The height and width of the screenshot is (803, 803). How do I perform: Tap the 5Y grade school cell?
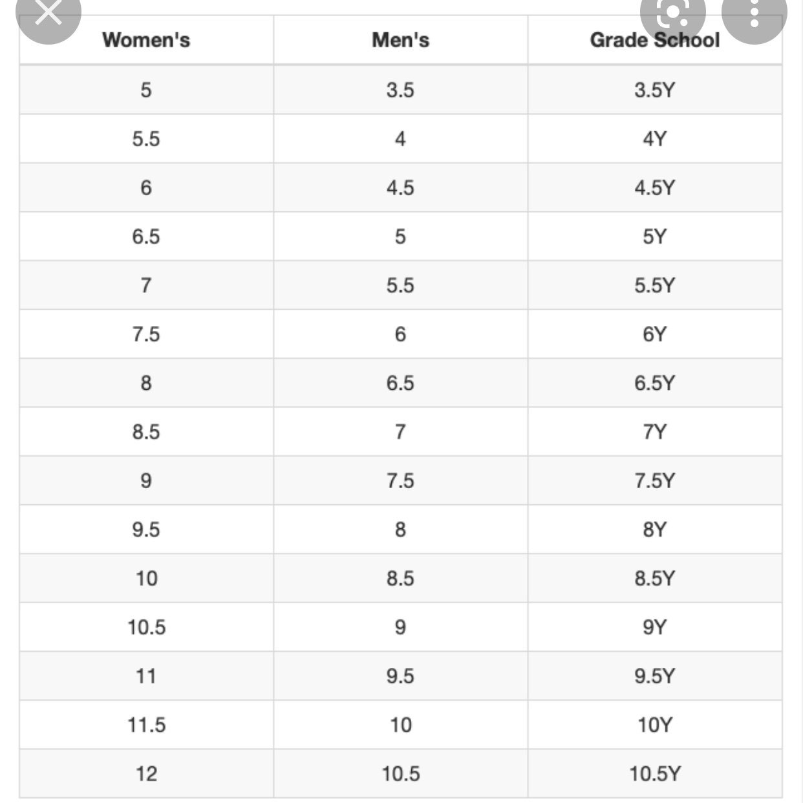[x=654, y=237]
